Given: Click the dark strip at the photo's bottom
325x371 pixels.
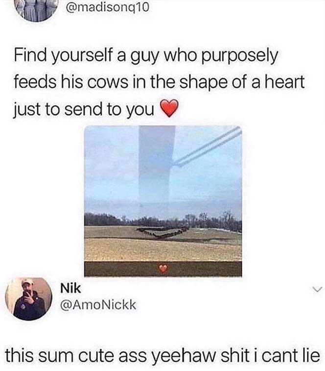Looking at the screenshot, I should click(x=163, y=269).
